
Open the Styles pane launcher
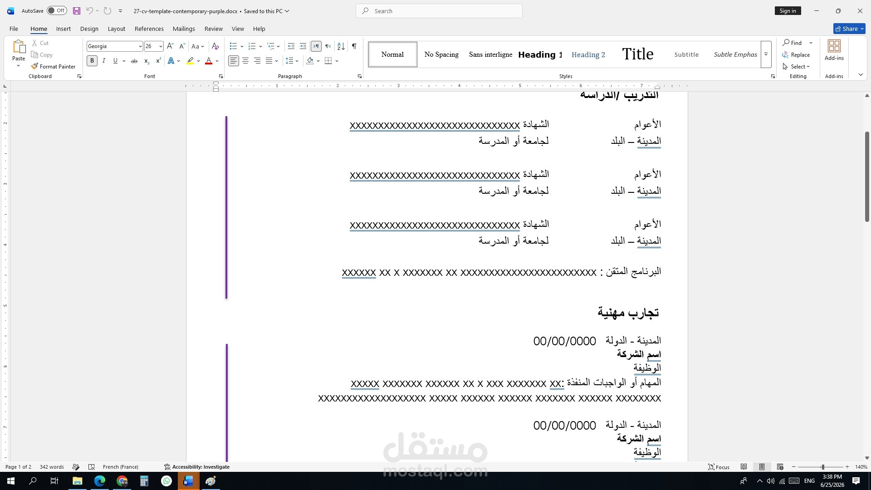point(773,76)
